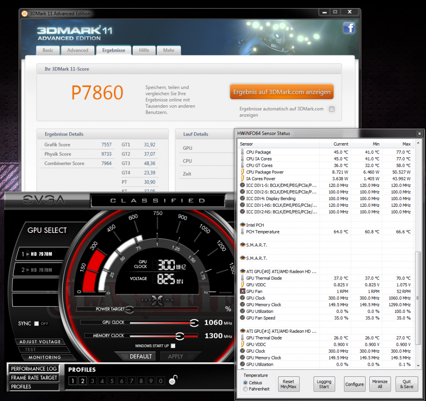Click the clock icon beside ICC DIV4: Display Bending
Screen dimensions: 426x401
tap(243, 198)
